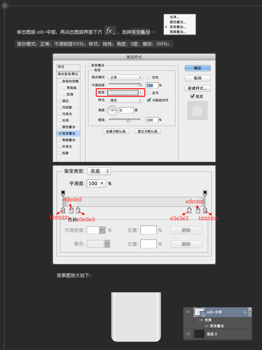This screenshot has width=262, height=350.
Task: Enable the 斜面和浮雕 checkbox
Action: 60,81
